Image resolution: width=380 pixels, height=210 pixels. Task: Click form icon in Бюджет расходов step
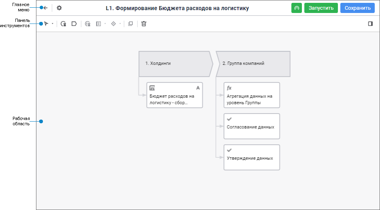click(x=152, y=88)
